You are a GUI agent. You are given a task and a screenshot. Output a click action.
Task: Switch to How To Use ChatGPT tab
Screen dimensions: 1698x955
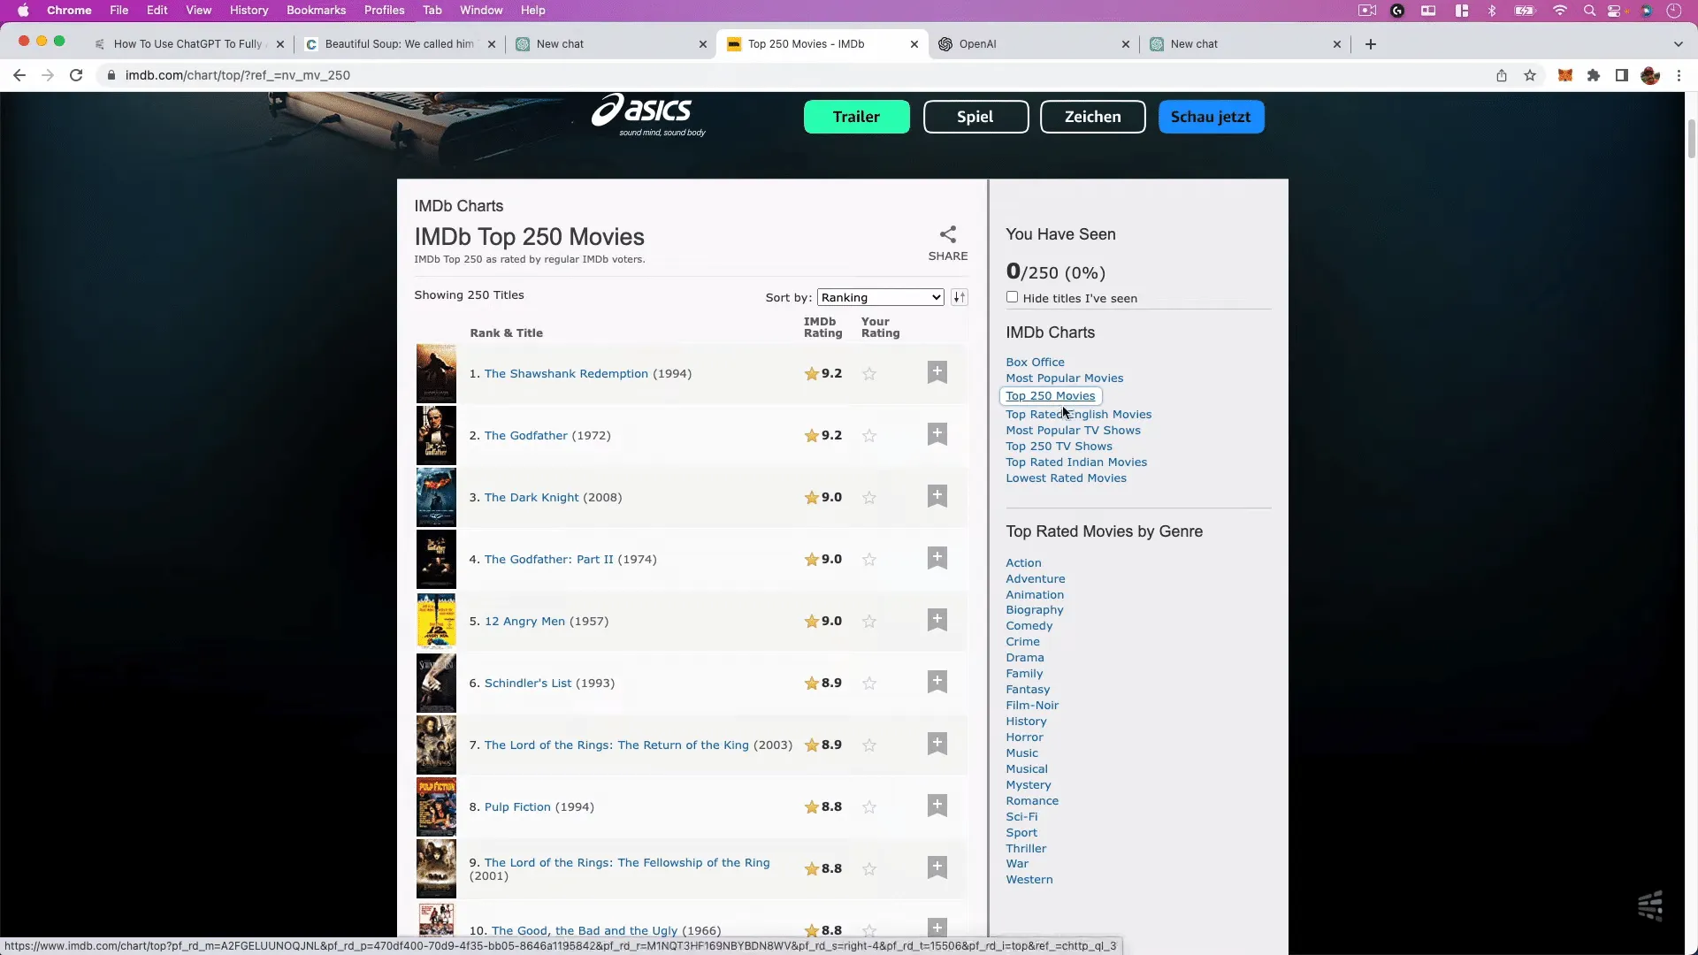(x=187, y=44)
